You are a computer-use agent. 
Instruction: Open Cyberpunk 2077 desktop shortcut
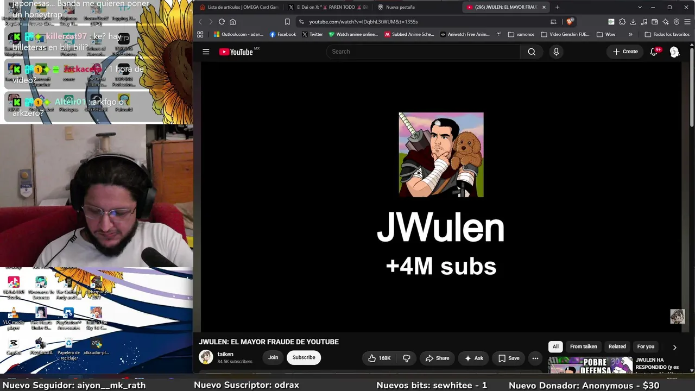[x=97, y=288]
